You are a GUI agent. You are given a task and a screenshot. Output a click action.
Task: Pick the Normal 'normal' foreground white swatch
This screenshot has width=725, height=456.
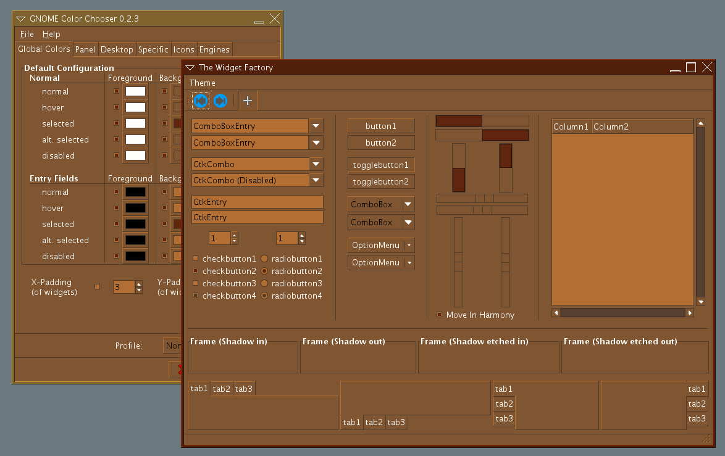pyautogui.click(x=135, y=91)
